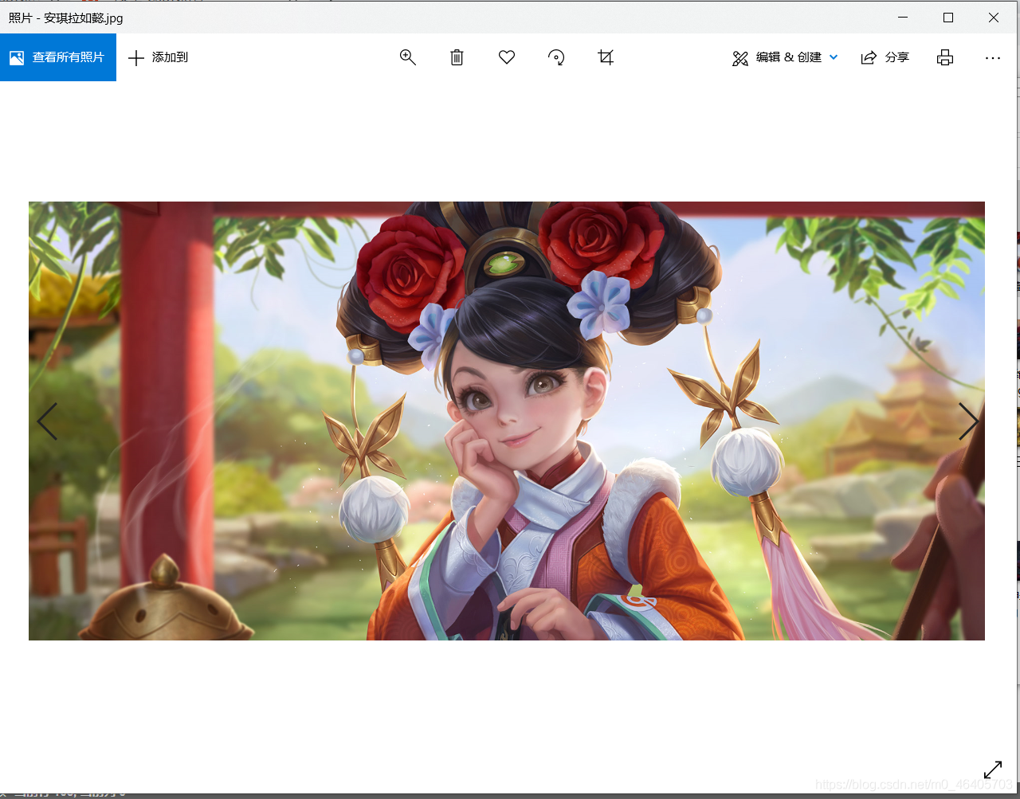Enter full screen with diagonal arrows icon

993,770
